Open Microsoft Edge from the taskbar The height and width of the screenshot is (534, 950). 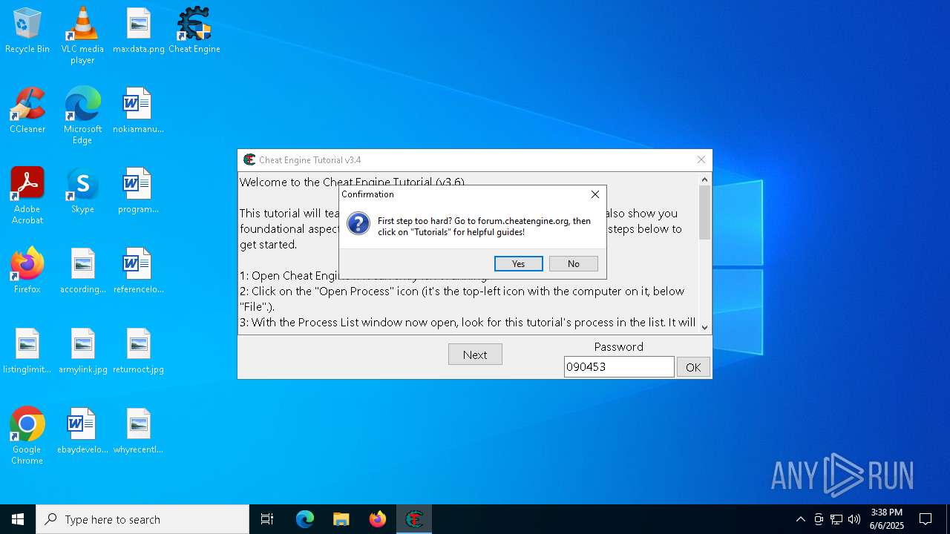tap(305, 519)
